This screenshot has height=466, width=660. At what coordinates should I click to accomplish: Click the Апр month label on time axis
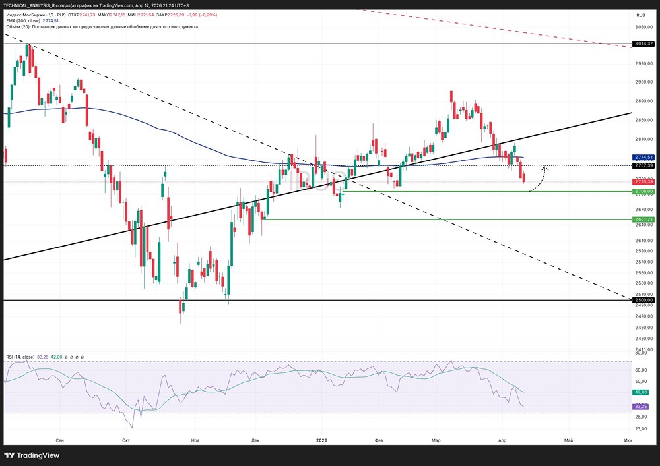[x=502, y=440]
